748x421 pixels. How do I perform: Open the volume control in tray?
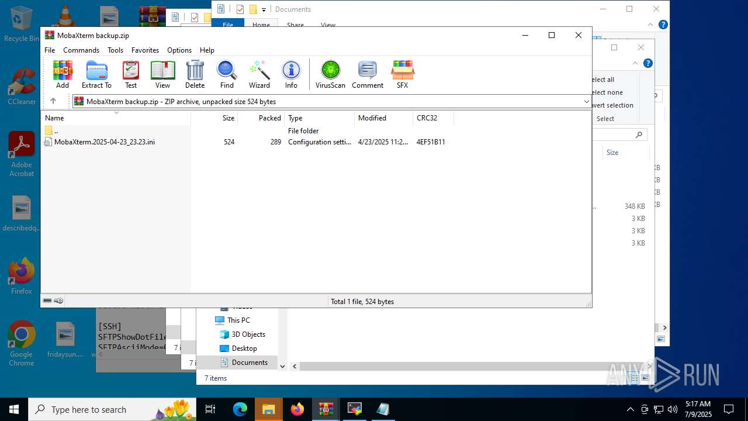coord(673,409)
